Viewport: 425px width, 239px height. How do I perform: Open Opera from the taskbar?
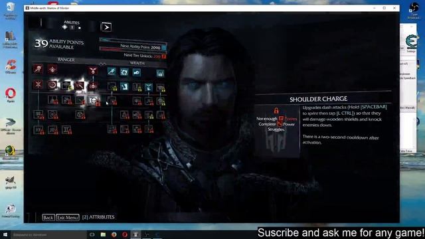pyautogui.click(x=125, y=234)
